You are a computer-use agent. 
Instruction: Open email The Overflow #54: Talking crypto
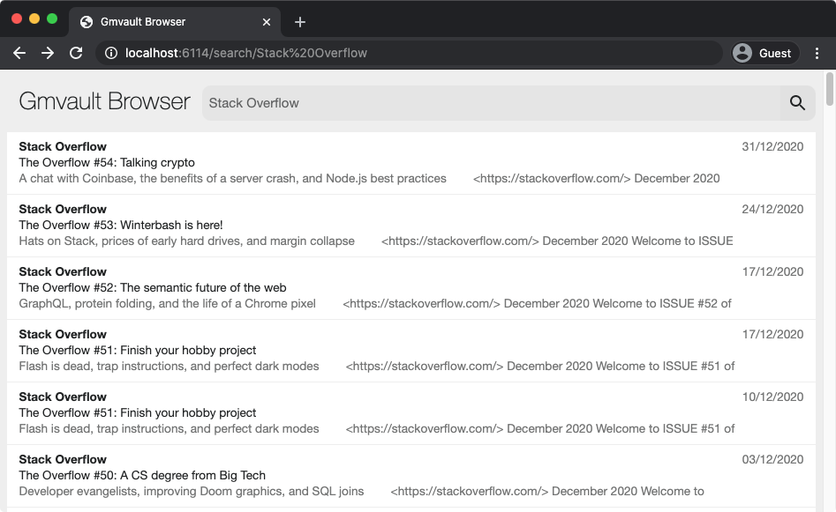click(x=411, y=163)
